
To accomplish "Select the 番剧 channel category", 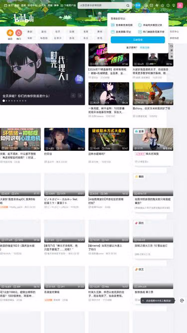I will click(x=30, y=31).
